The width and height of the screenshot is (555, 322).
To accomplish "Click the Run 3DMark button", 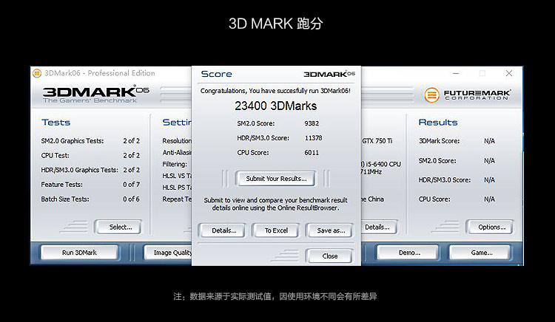I will tap(79, 253).
